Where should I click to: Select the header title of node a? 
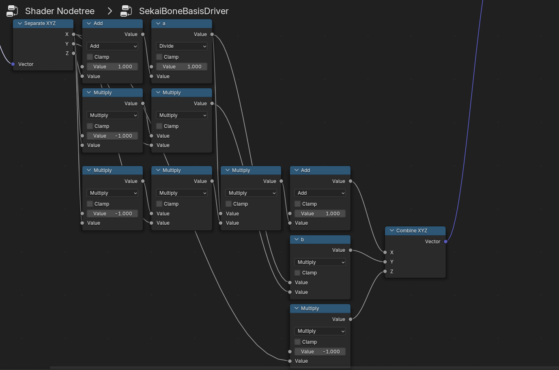tap(164, 23)
